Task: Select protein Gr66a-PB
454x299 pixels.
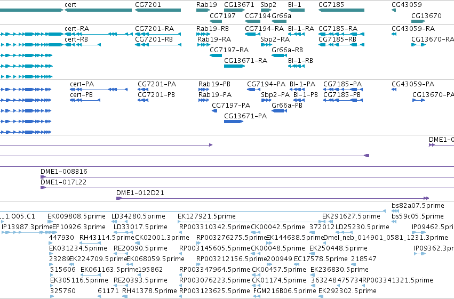Action: [287, 106]
